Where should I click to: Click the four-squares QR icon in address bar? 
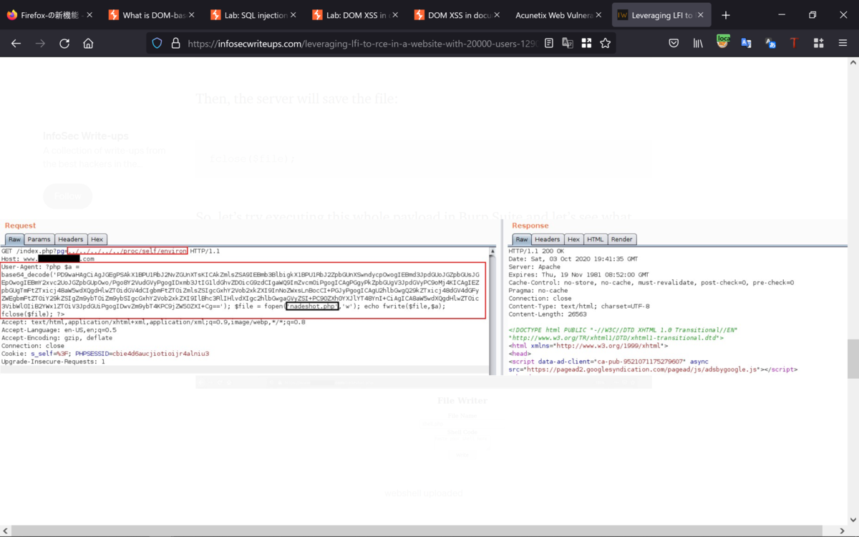click(x=586, y=43)
